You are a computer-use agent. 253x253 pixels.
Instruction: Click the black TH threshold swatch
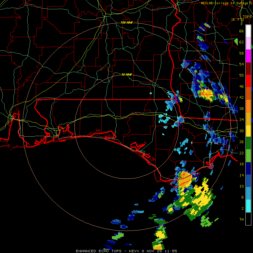click(x=248, y=219)
